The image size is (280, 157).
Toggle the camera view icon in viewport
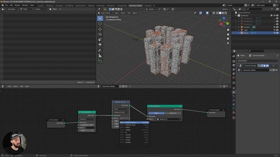pos(228,39)
